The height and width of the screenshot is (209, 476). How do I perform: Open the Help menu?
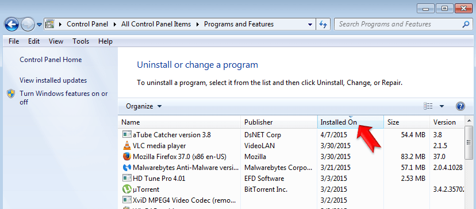pos(105,41)
